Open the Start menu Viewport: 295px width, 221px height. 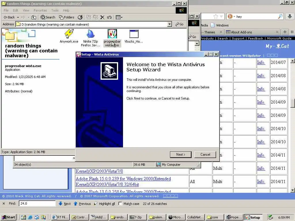pyautogui.click(x=8, y=217)
